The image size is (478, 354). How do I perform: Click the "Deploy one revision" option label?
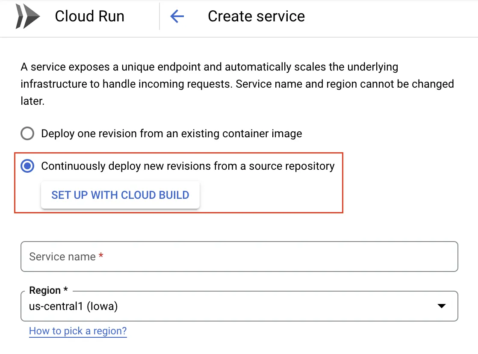(x=171, y=134)
